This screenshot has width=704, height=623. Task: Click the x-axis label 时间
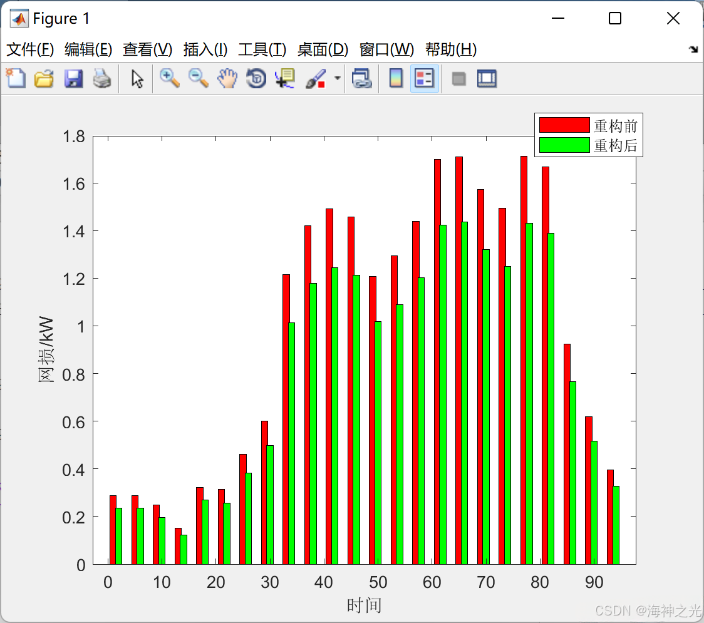coord(364,605)
